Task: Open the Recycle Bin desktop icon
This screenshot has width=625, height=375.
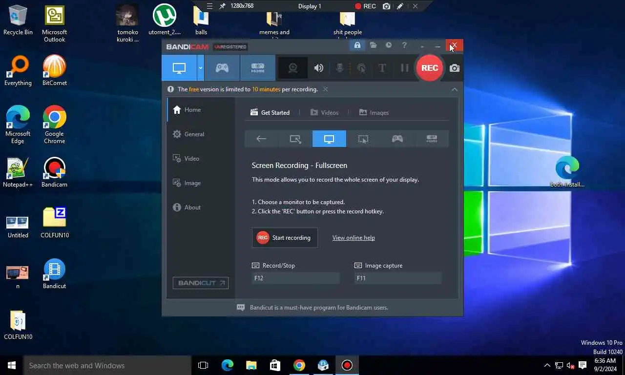Action: (x=18, y=21)
